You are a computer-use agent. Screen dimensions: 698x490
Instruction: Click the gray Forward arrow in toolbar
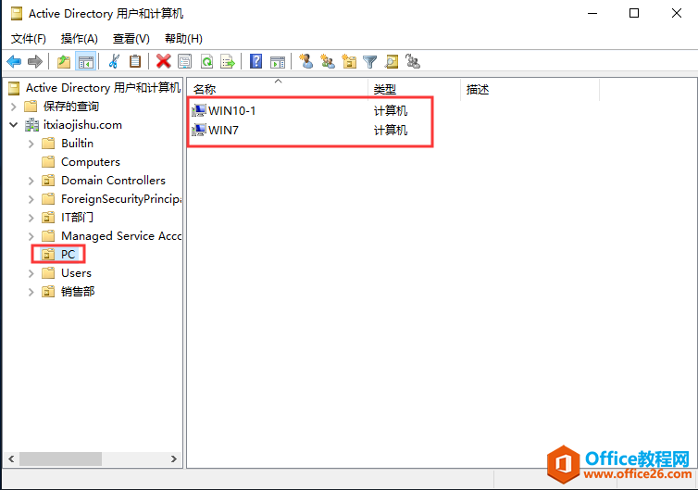35,61
